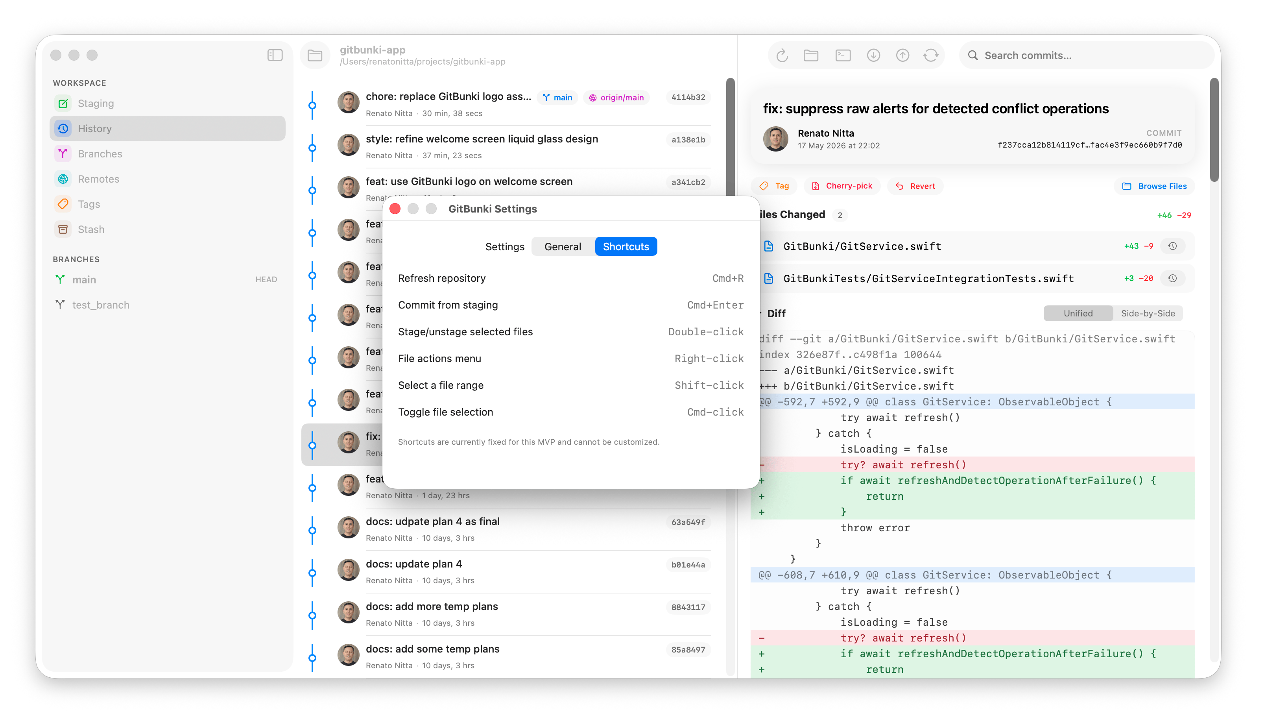The image size is (1277, 721).
Task: Click the GitService.swift file name
Action: coord(862,246)
